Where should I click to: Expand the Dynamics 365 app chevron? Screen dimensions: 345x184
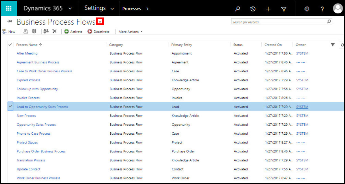70,9
